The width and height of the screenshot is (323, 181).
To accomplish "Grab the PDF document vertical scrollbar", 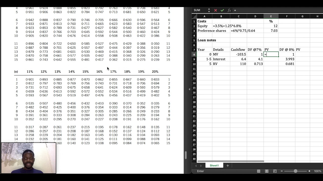I will [x=186, y=155].
